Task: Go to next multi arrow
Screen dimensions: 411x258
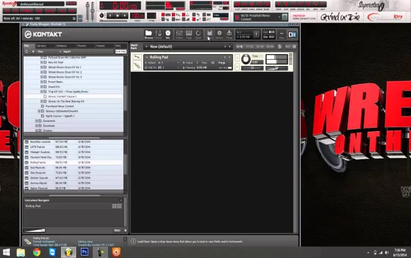Action: pos(230,47)
